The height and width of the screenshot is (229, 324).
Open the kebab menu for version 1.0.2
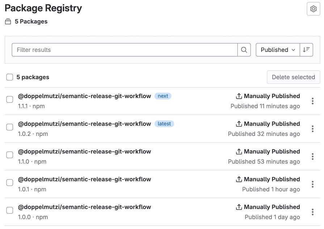pos(312,129)
